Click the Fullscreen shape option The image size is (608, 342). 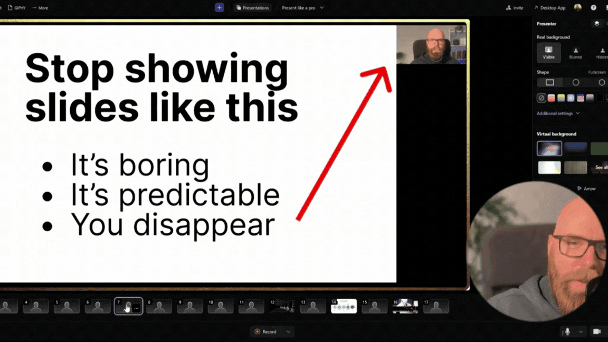click(597, 72)
